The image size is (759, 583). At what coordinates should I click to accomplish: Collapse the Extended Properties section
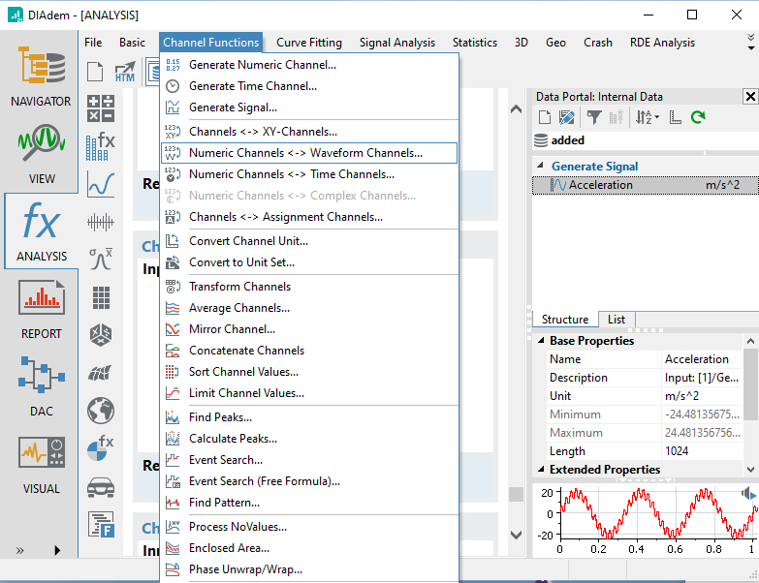tap(541, 470)
